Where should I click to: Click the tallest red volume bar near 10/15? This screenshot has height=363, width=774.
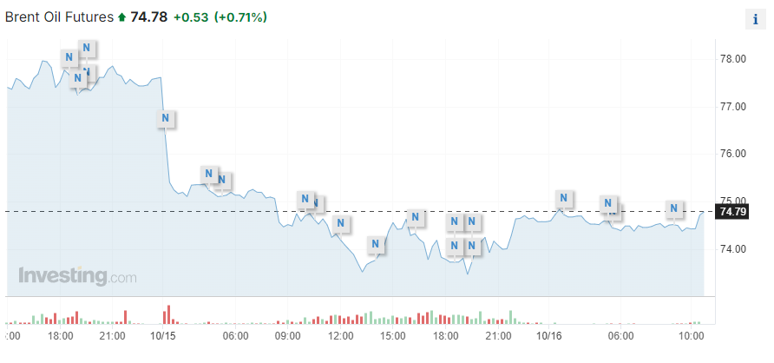167,313
